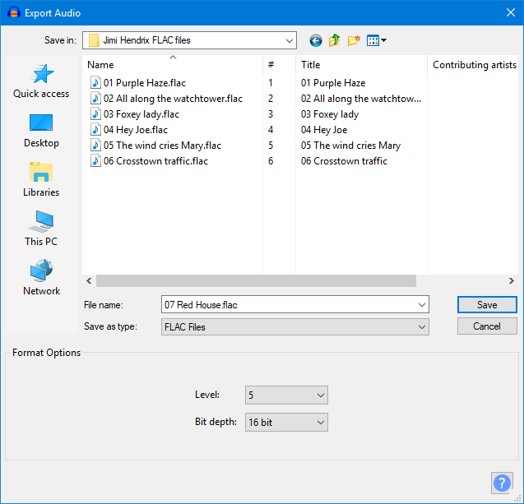Sort files by Name column header
This screenshot has height=504, width=524.
[x=173, y=65]
